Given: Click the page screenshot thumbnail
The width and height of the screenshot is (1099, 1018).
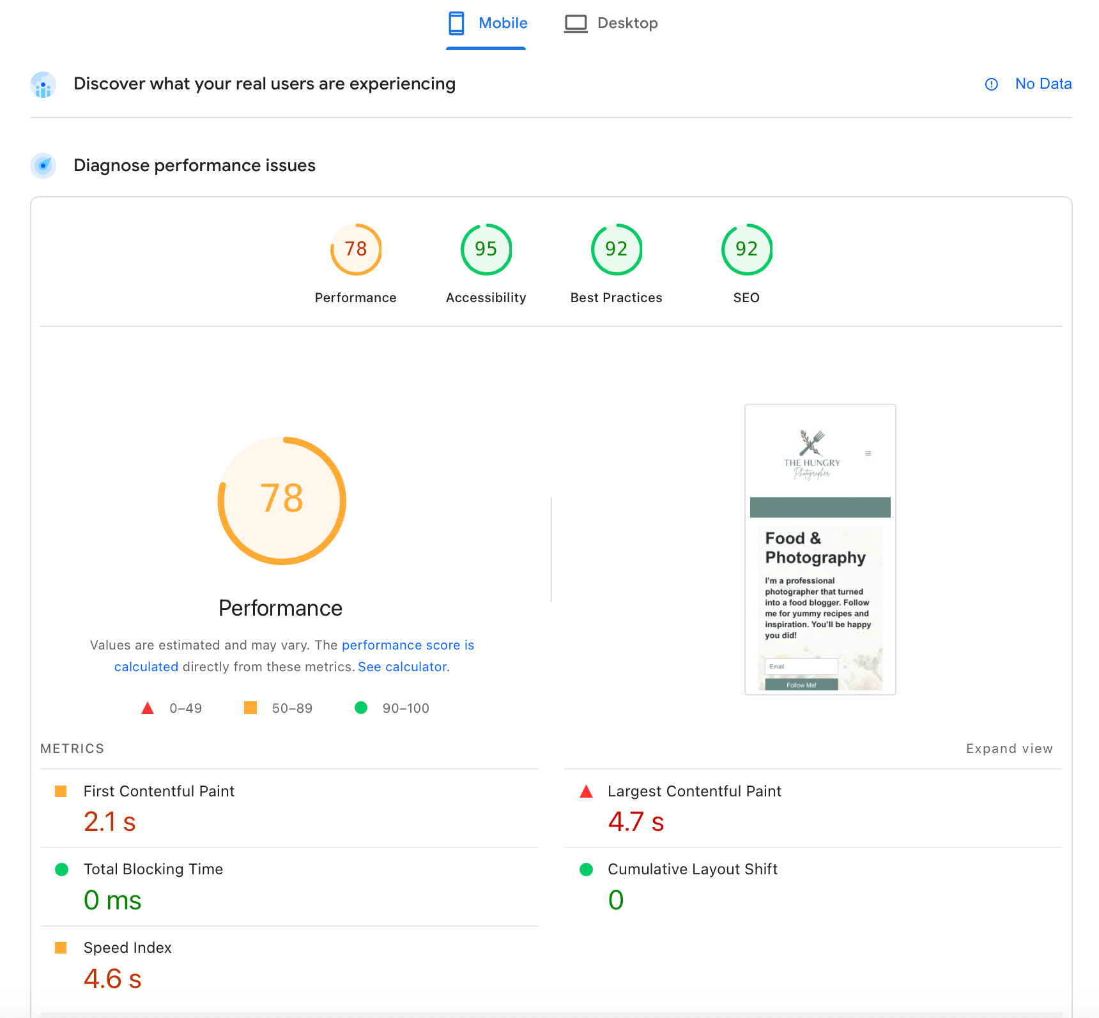Looking at the screenshot, I should 820,549.
